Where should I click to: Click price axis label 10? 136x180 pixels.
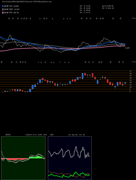[x=131, y=87]
